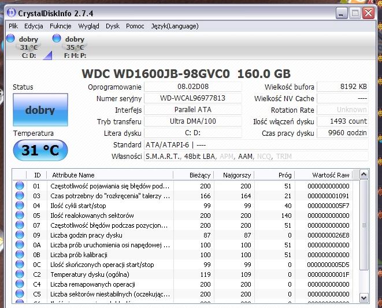Click the 8192 KB buffer size field
This screenshot has width=382, height=308.
click(x=343, y=87)
